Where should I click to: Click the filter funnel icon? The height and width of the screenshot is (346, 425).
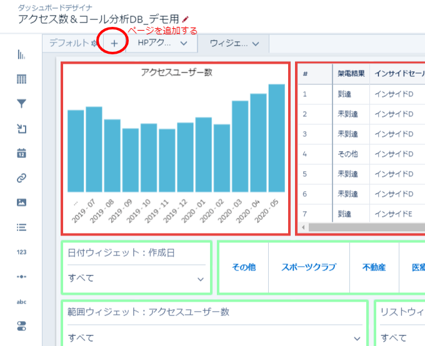pyautogui.click(x=21, y=104)
